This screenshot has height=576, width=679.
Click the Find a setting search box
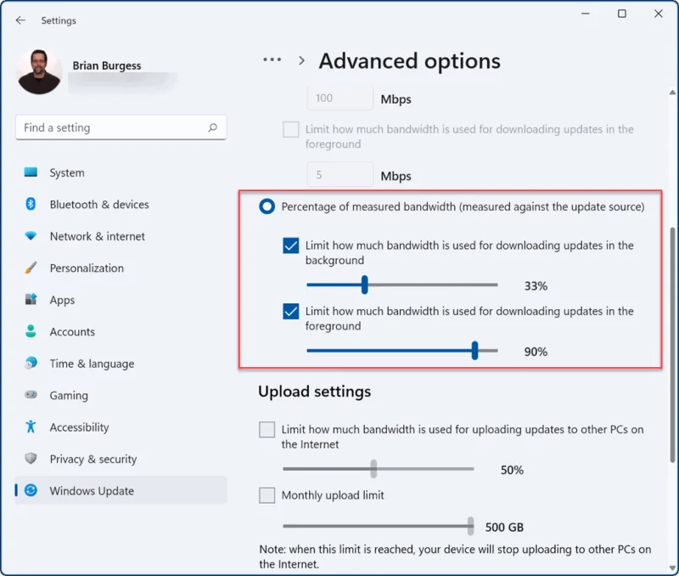coord(121,127)
